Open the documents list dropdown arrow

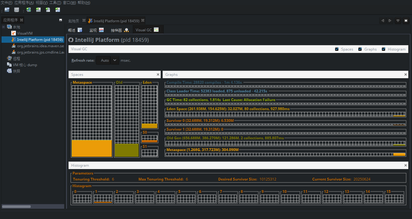point(398,21)
